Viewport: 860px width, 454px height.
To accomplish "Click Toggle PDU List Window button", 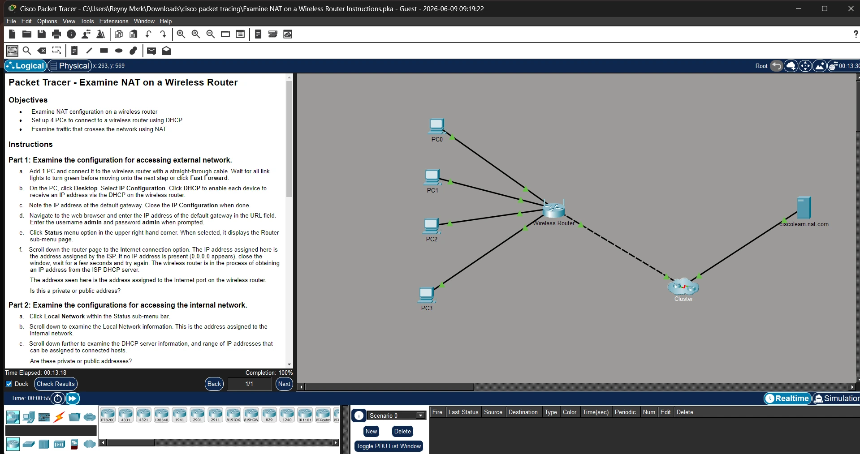I will [x=389, y=446].
